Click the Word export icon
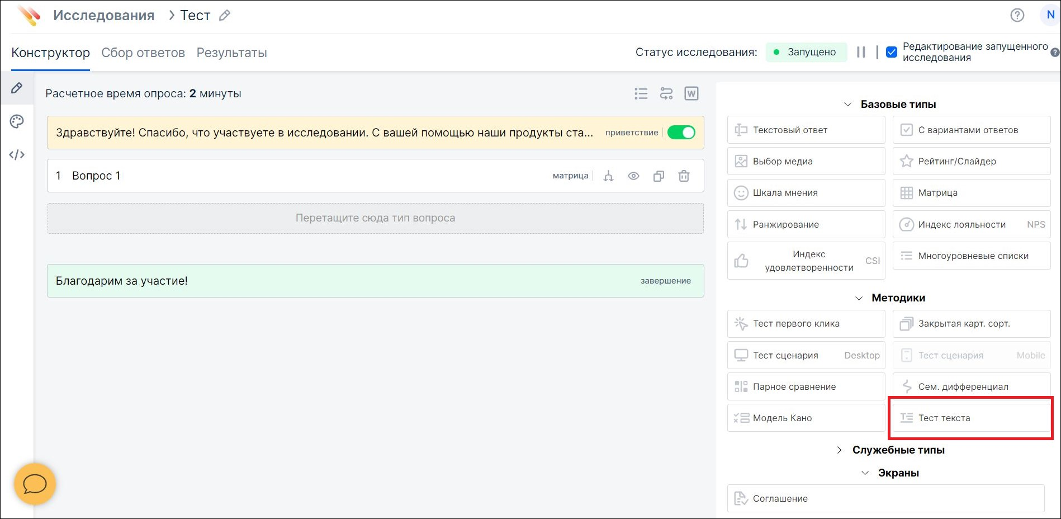1061x519 pixels. coord(691,93)
